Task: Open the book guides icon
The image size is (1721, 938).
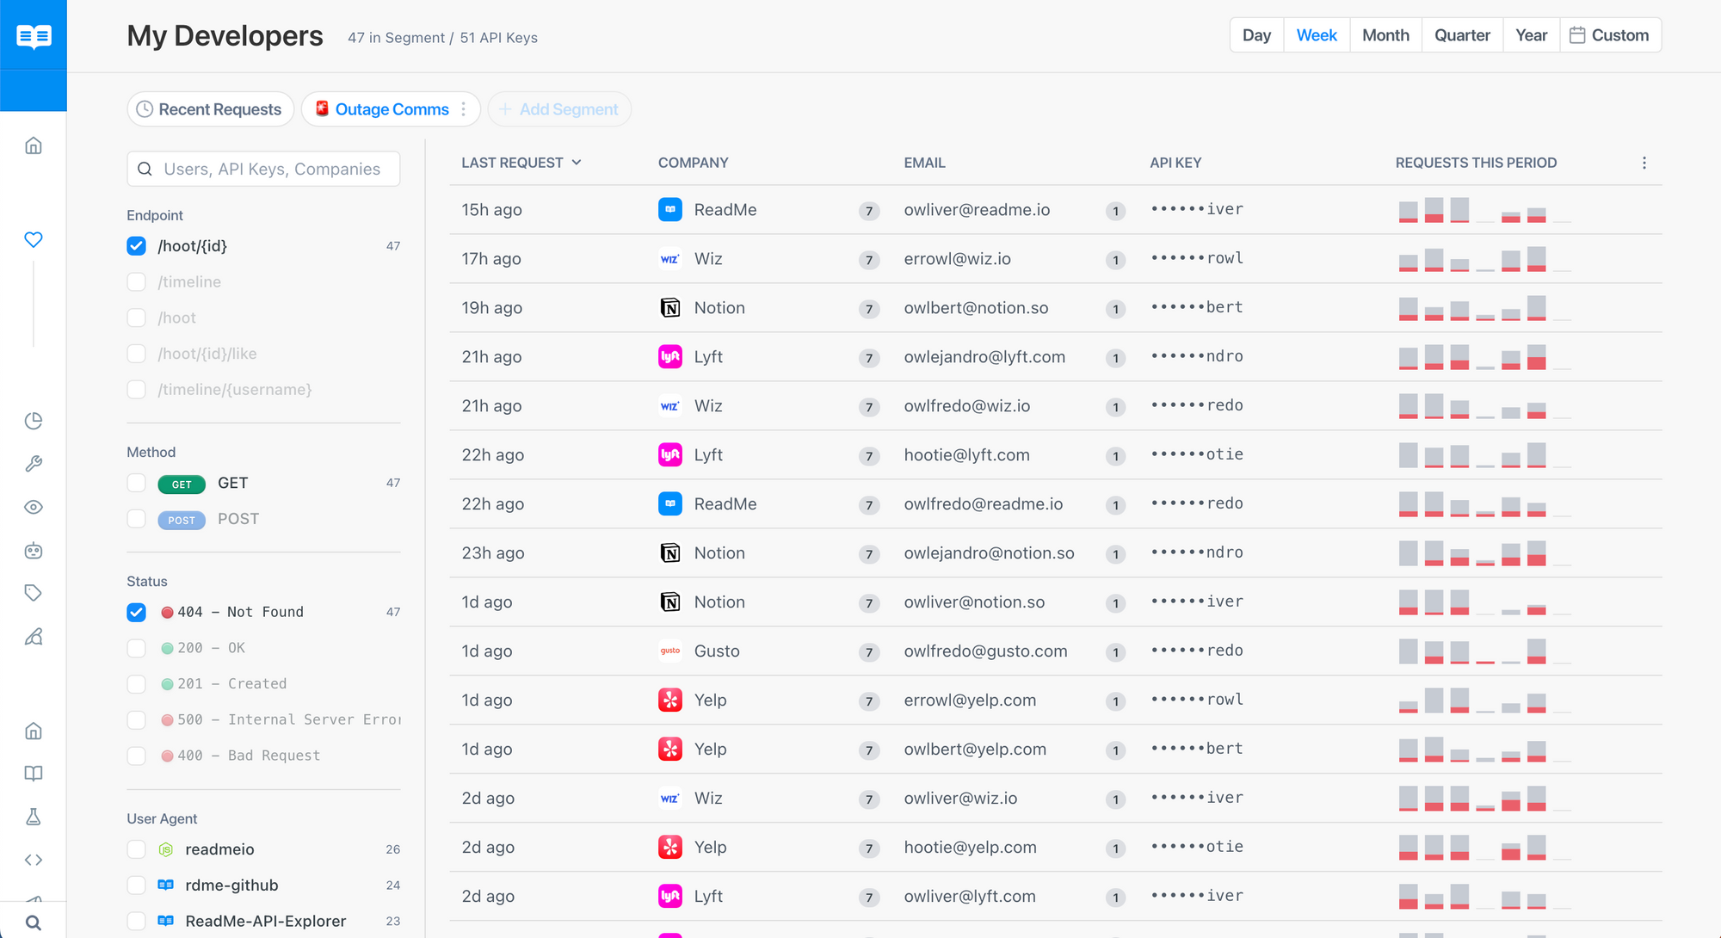Action: 34,774
